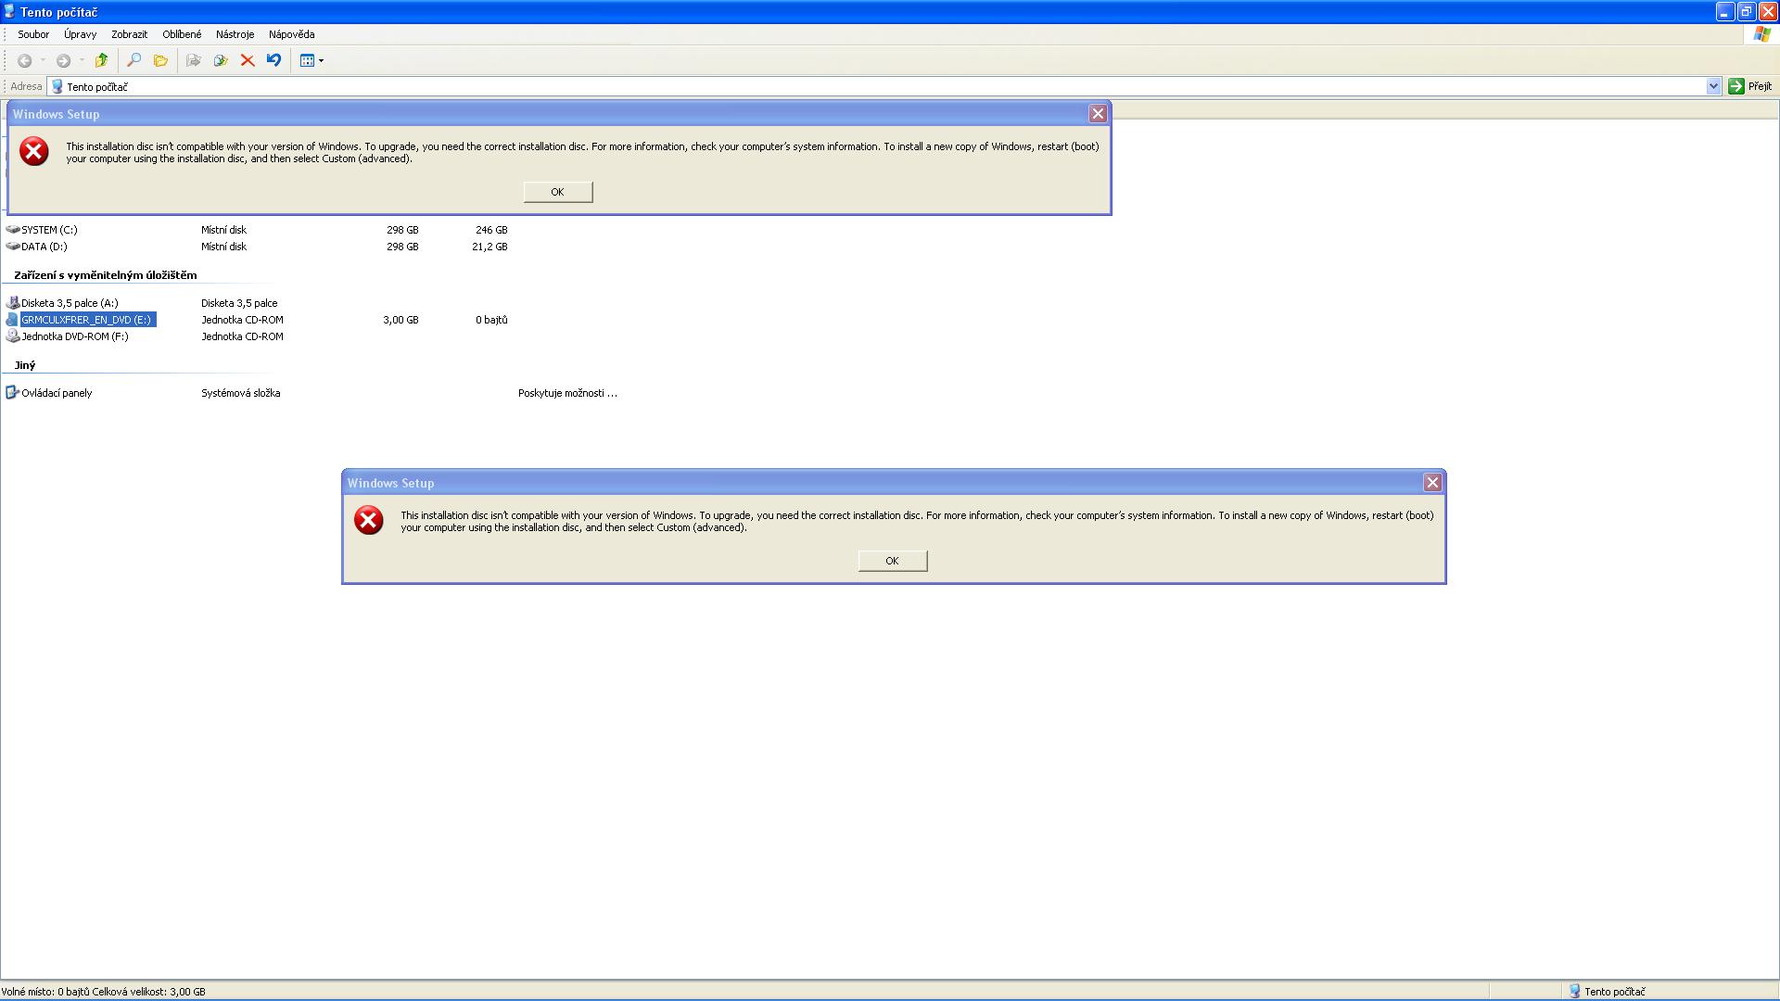Open the Soubor menu
The image size is (1780, 1001).
(x=33, y=34)
